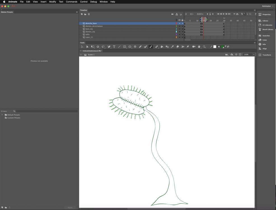Open Tools panel options menu
The height and width of the screenshot is (210, 276).
coord(255,43)
